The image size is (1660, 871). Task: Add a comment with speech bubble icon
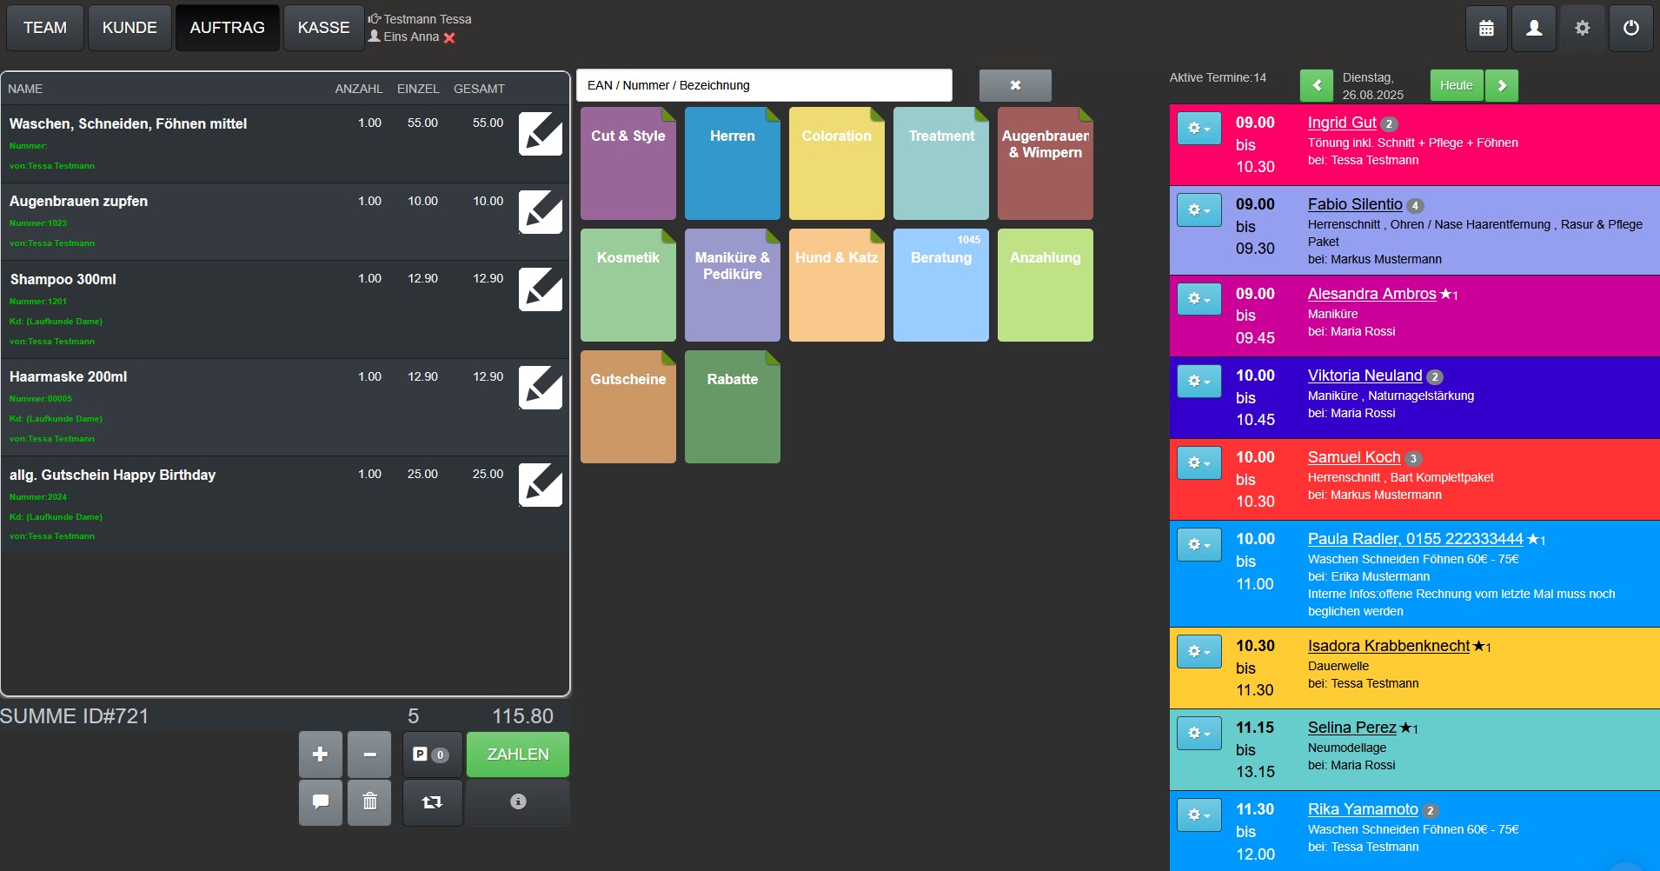321,801
